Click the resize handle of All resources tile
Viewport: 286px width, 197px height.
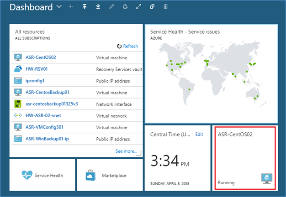139,153
